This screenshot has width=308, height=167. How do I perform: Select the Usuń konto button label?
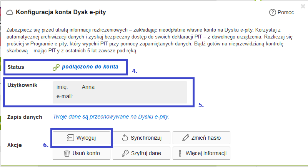86,153
